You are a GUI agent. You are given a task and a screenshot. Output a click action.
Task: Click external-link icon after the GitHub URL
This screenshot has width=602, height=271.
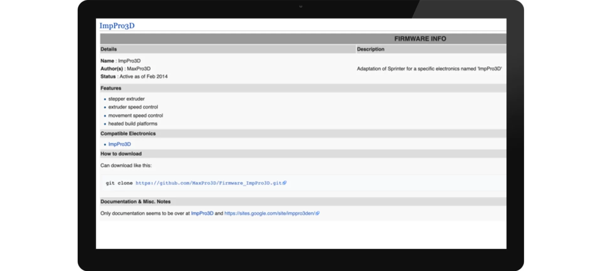[x=284, y=183]
